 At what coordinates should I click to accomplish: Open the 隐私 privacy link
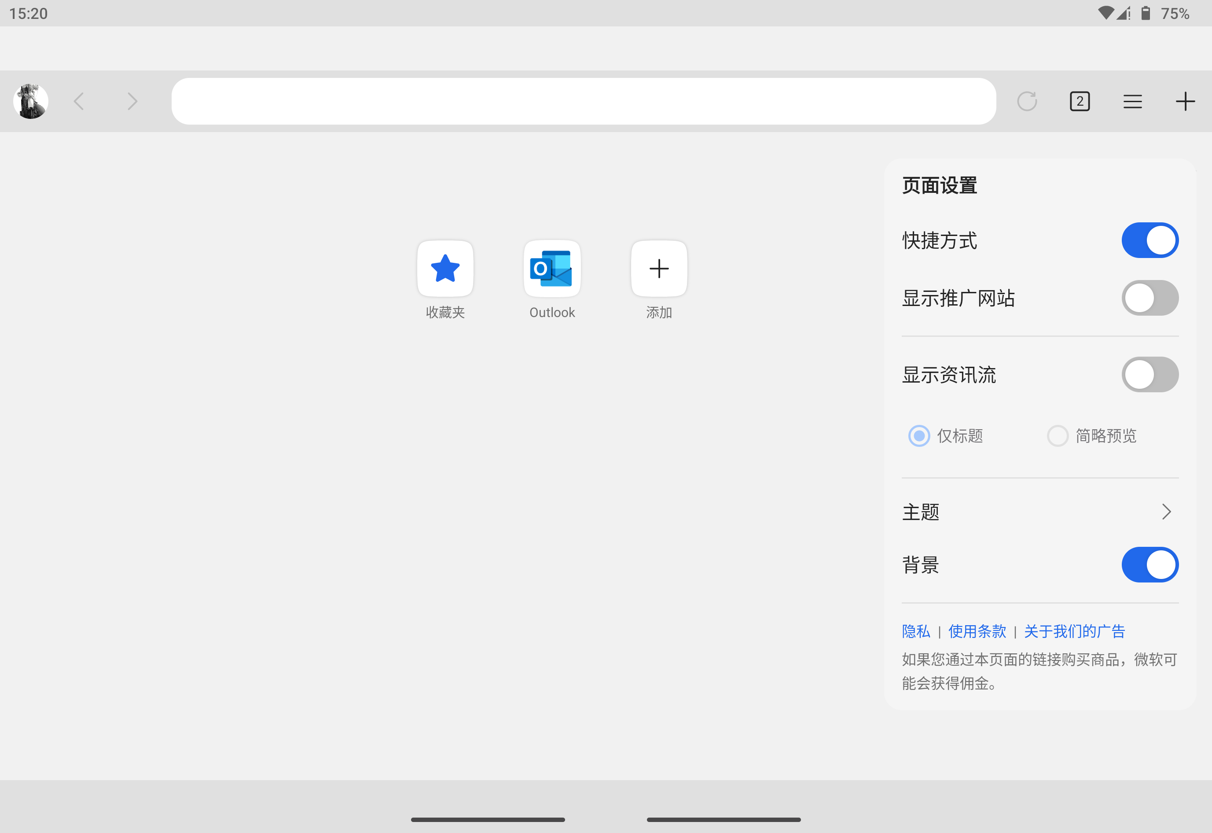(x=916, y=631)
